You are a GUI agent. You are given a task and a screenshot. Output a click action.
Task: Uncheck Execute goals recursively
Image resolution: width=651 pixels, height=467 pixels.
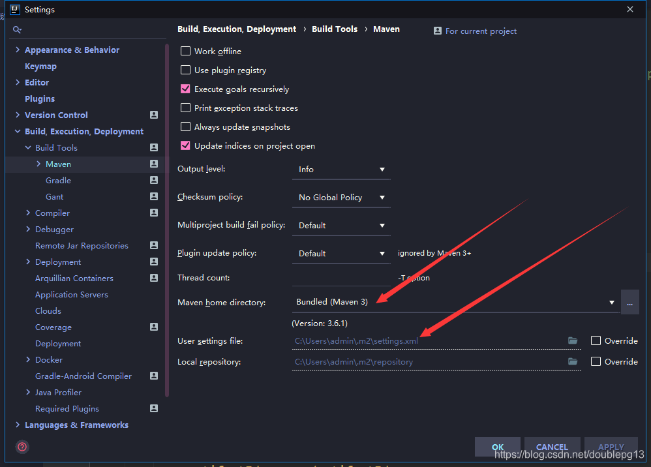[186, 89]
